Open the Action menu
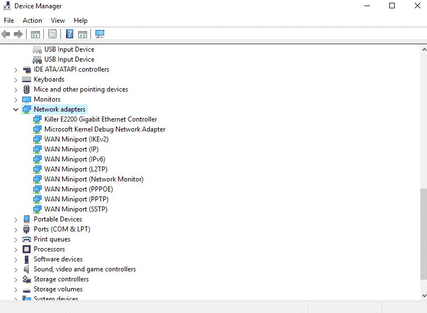This screenshot has width=427, height=313. [32, 21]
